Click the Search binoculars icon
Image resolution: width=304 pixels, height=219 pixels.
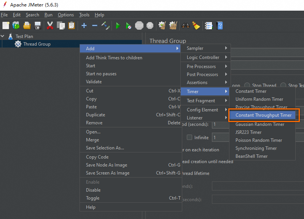(x=186, y=25)
